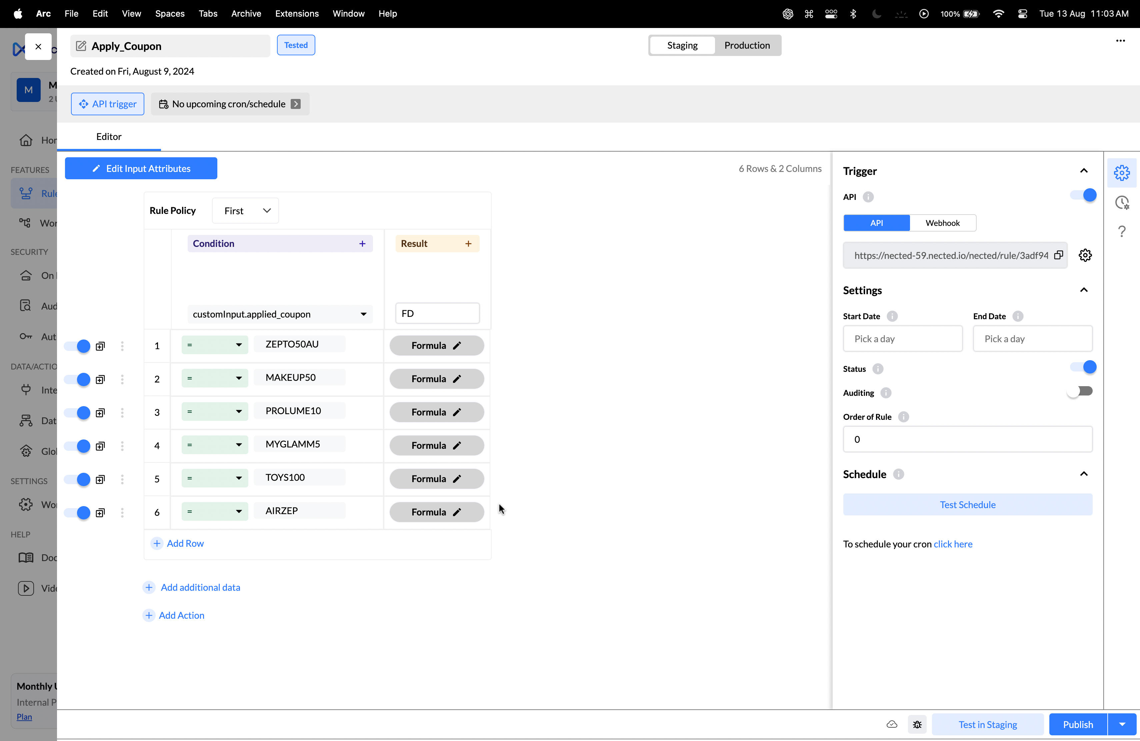Screen dimensions: 1140x741
Task: Open the three-dot menu for row 3
Action: click(122, 412)
